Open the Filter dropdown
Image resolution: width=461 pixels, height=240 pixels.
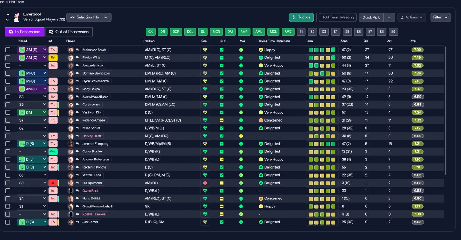(x=440, y=17)
